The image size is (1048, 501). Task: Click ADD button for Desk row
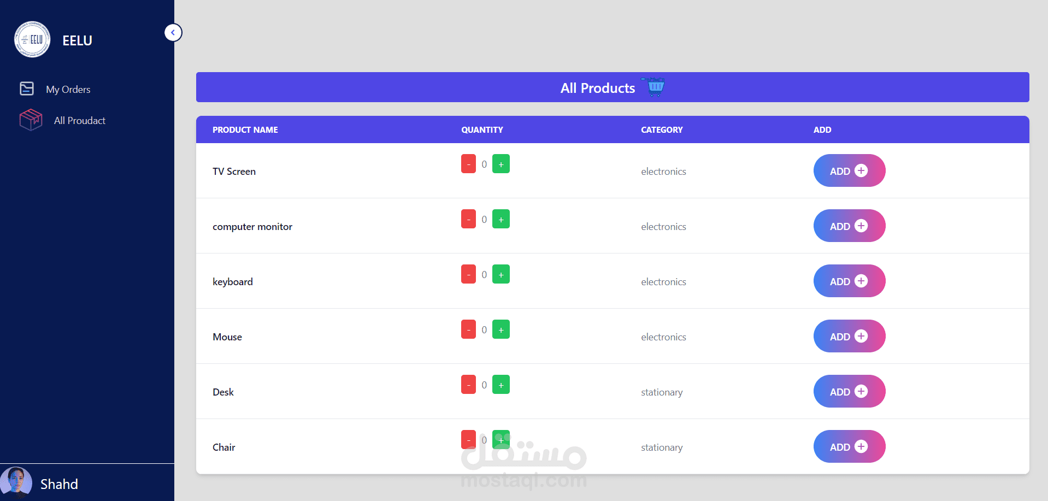[x=849, y=391]
